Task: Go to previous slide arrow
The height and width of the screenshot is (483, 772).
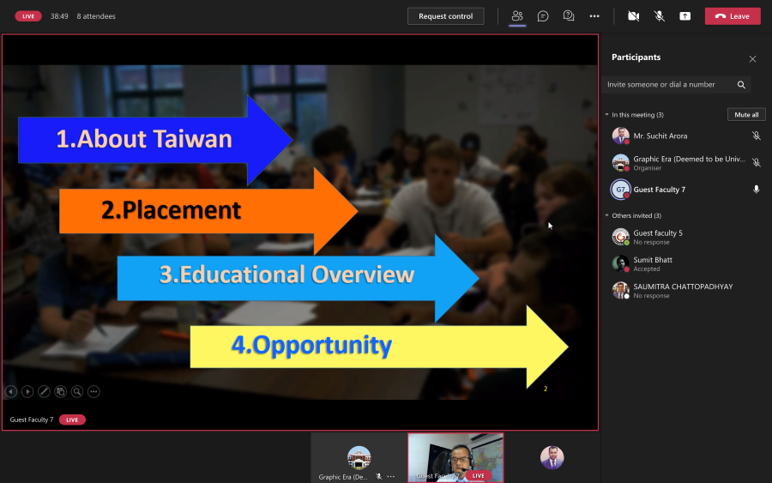Action: (x=11, y=391)
